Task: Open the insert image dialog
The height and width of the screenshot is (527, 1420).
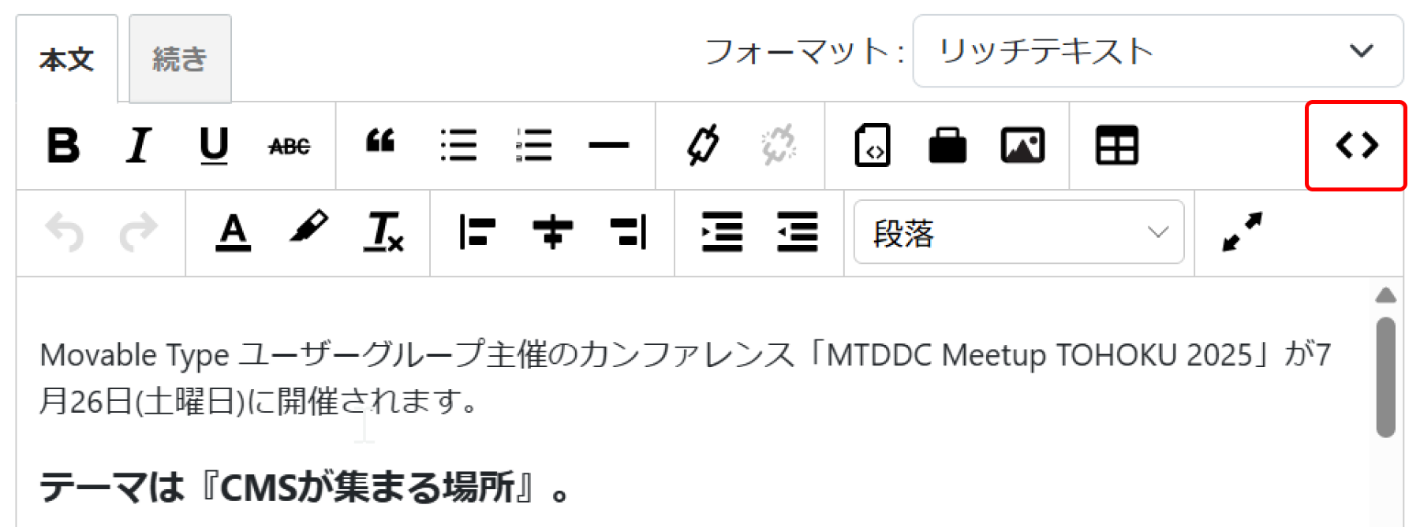Action: pos(1022,146)
